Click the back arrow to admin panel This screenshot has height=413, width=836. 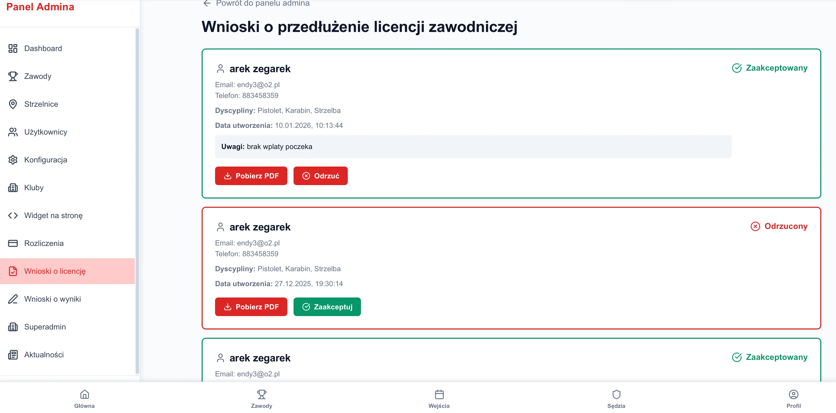pos(207,4)
